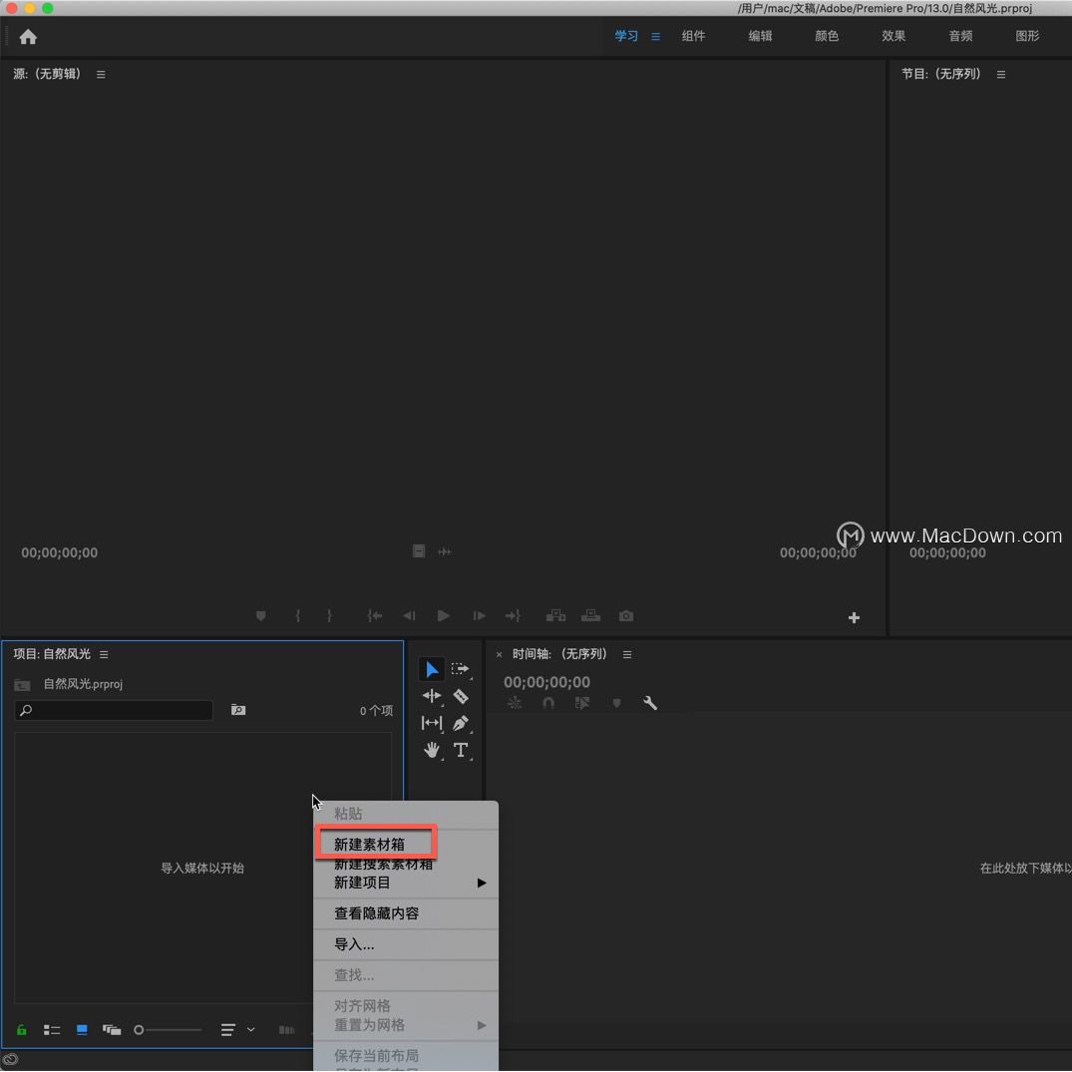Viewport: 1072px width, 1072px height.
Task: Click Creative Cloud icon in status bar
Action: pos(10,1060)
